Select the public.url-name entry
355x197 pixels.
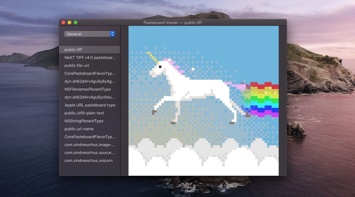click(x=79, y=129)
